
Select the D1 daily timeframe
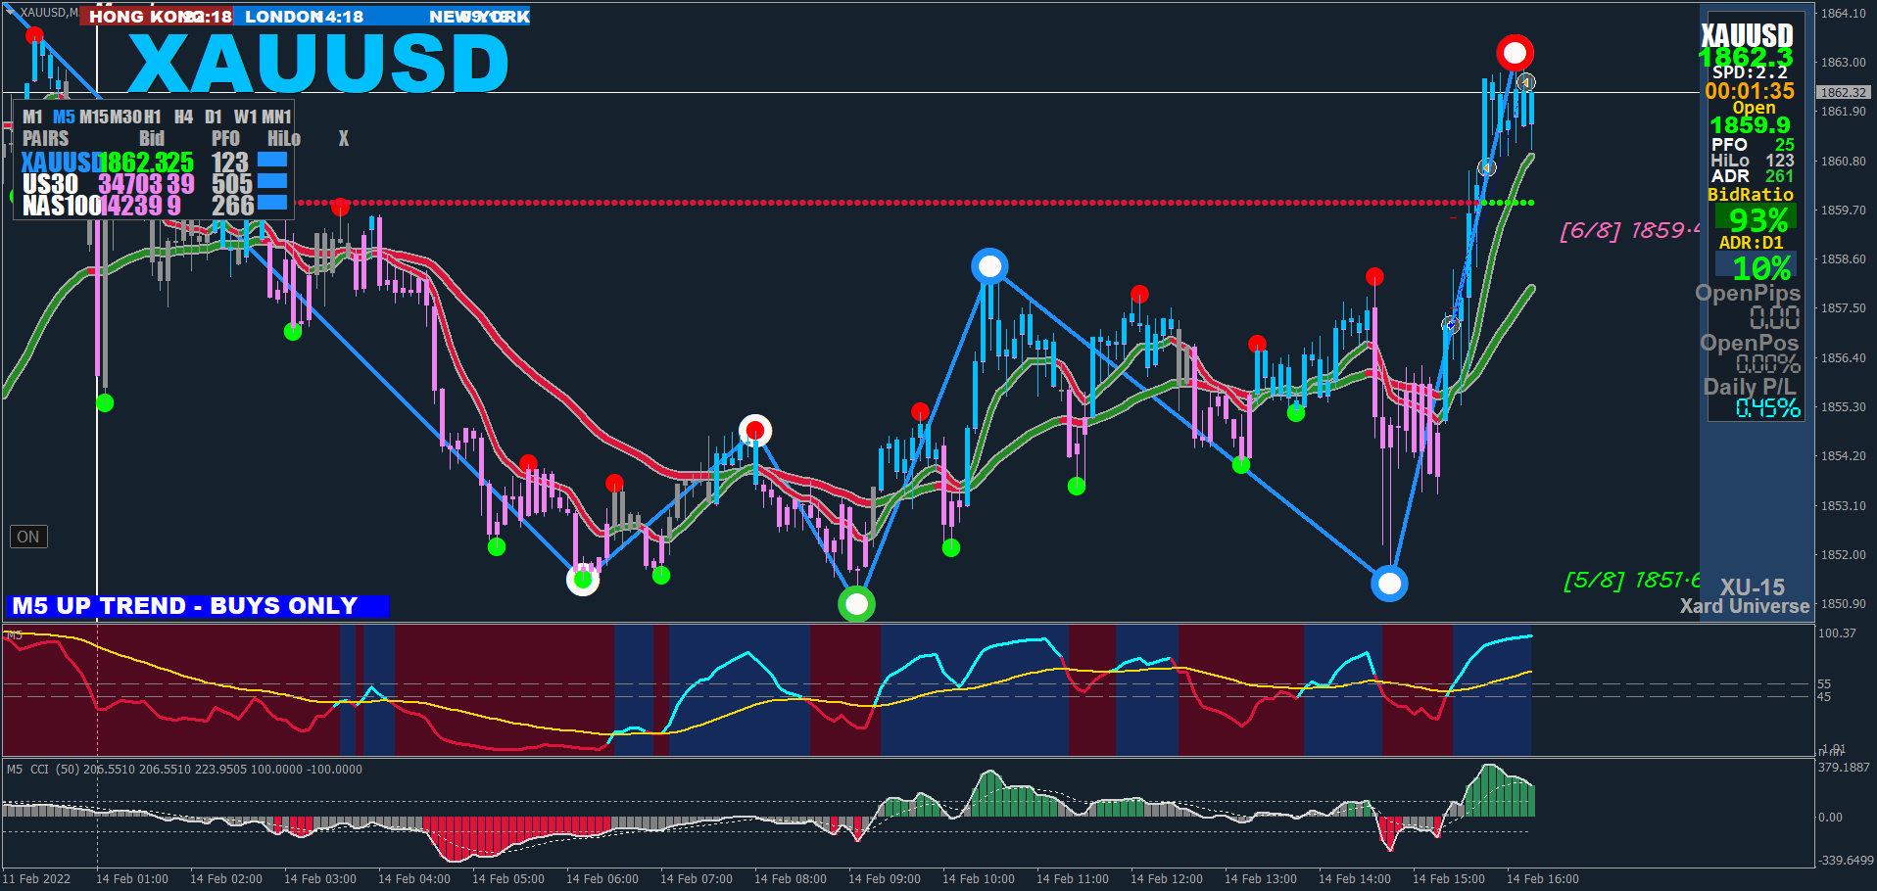pos(214,117)
